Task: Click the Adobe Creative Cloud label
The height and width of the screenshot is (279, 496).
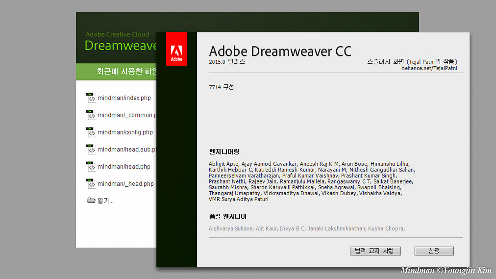Action: (117, 34)
